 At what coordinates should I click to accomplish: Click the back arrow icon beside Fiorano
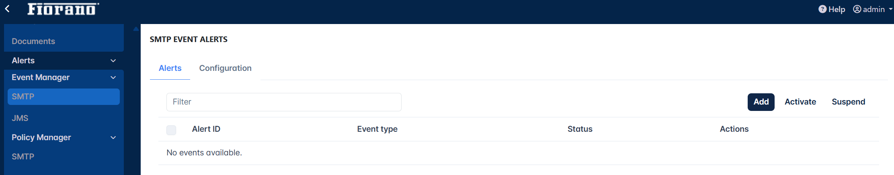point(7,8)
